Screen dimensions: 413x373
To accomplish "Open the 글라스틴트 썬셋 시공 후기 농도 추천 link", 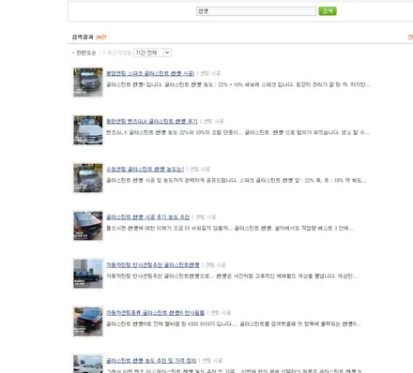I will [x=148, y=216].
